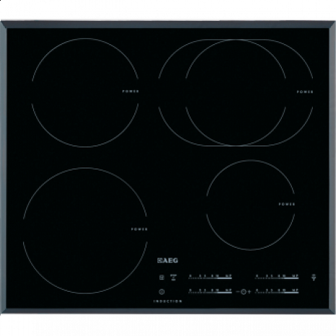Image resolution: width=336 pixels, height=336 pixels.
Task: Tap the AEG logo
Action: (x=168, y=261)
